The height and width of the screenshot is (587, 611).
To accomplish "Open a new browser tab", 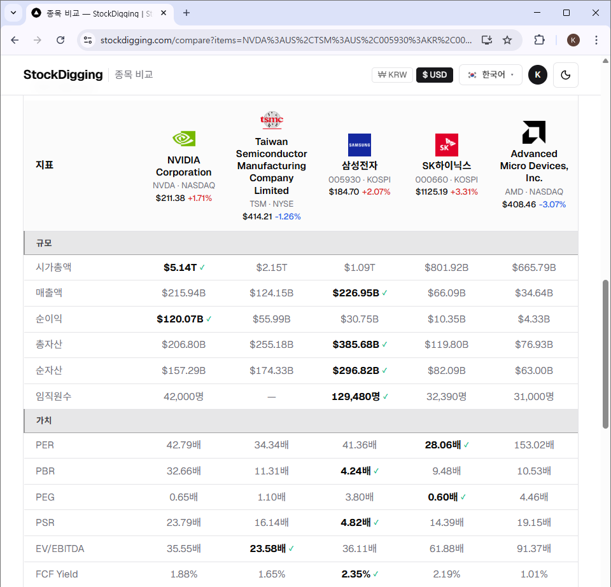I will pyautogui.click(x=186, y=13).
